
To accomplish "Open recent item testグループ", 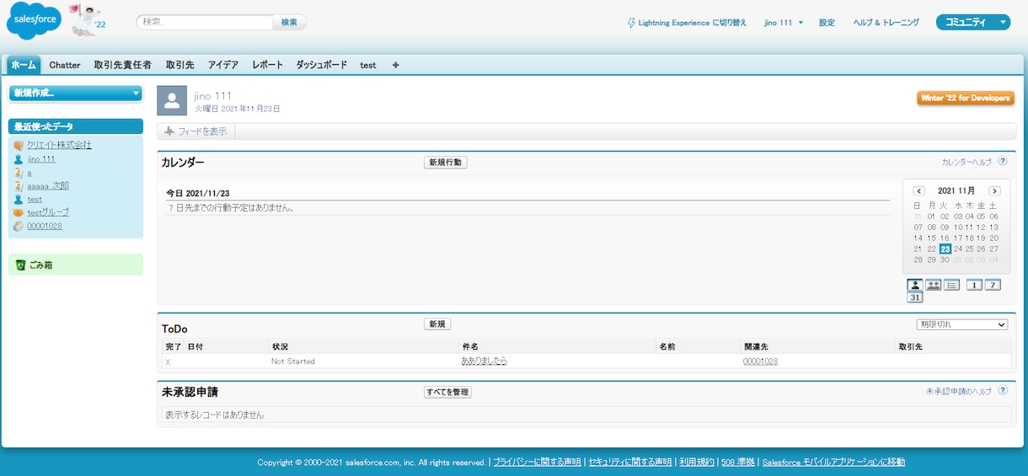I will coord(48,213).
